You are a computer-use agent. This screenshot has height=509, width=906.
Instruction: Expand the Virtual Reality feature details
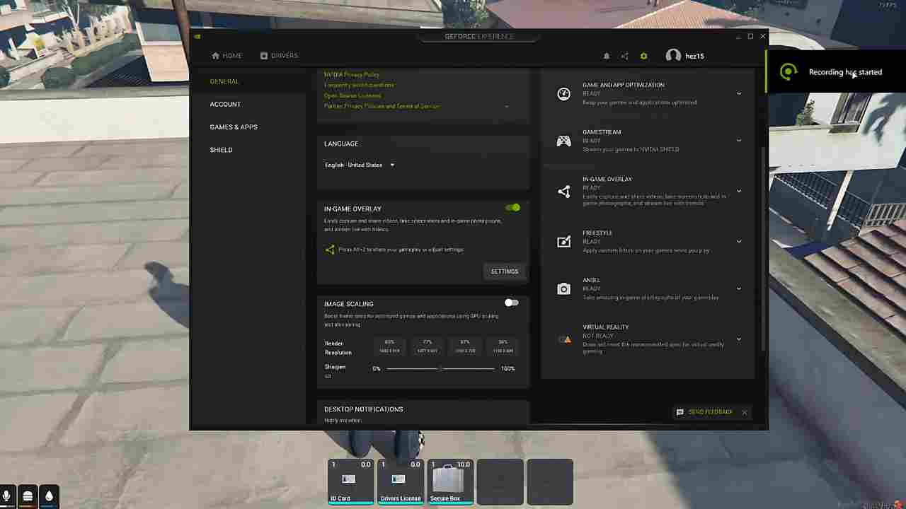click(x=739, y=339)
